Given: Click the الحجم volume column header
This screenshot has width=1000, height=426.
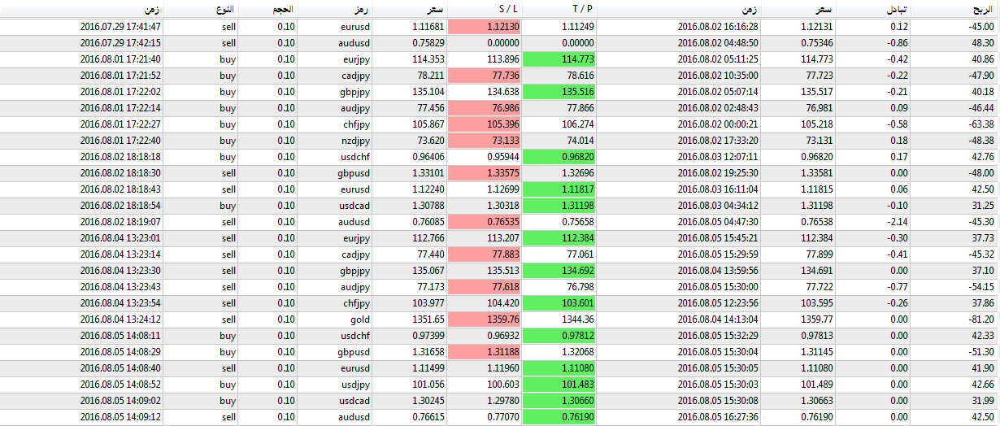Looking at the screenshot, I should pyautogui.click(x=284, y=9).
